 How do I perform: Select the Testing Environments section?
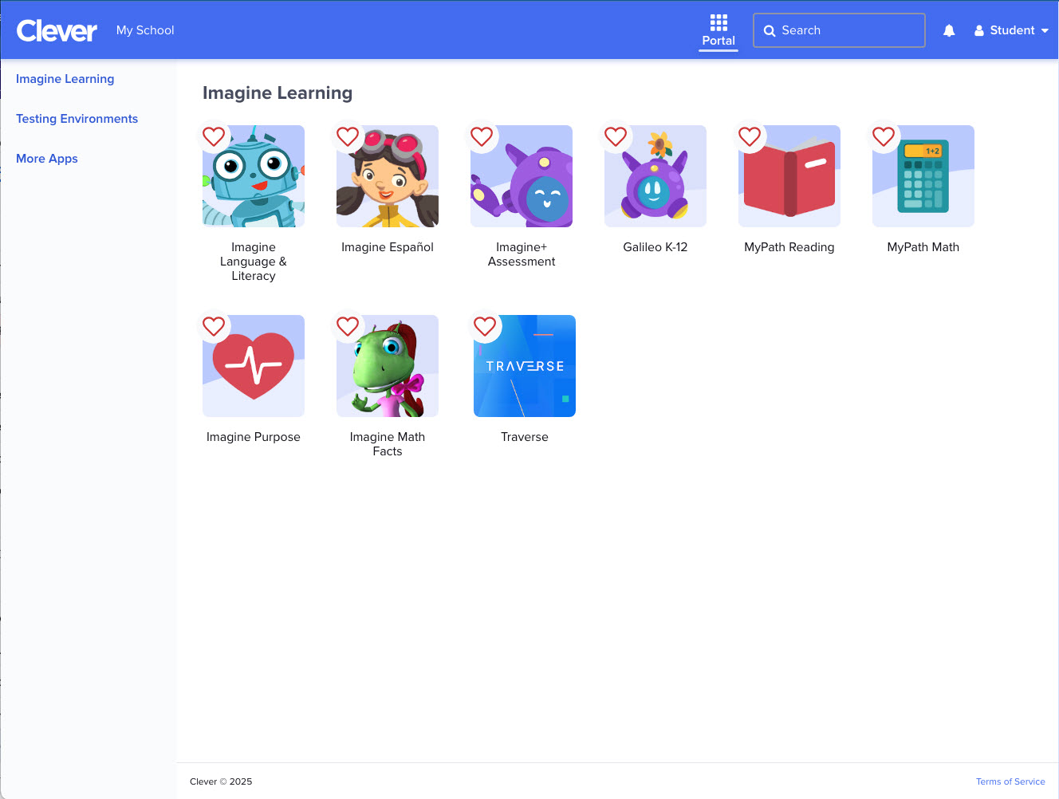point(77,118)
